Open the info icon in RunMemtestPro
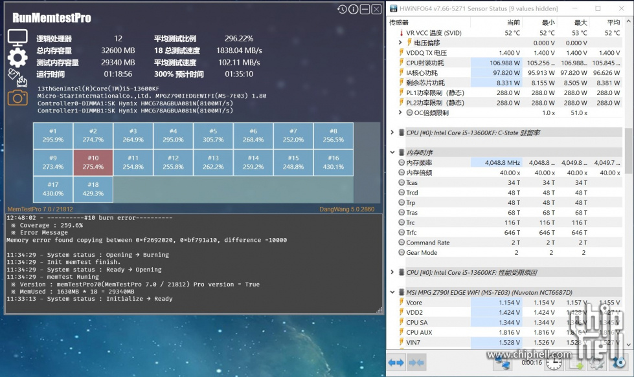Viewport: 634px width, 377px height. click(354, 9)
